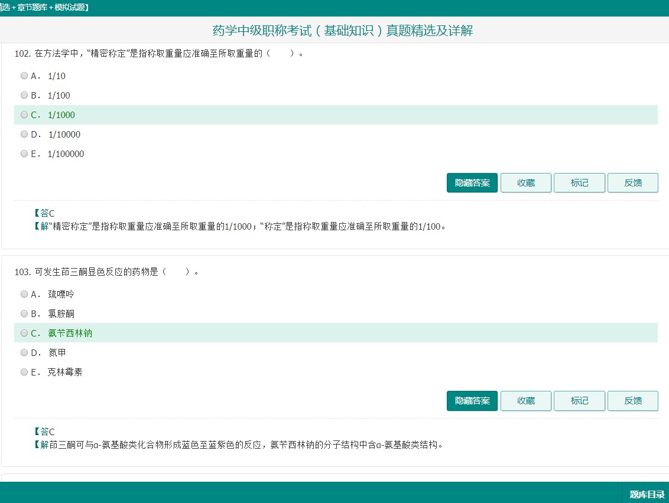The height and width of the screenshot is (503, 669).
Task: Hide answer for question 102 (隐藏答案)
Action: coord(472,183)
